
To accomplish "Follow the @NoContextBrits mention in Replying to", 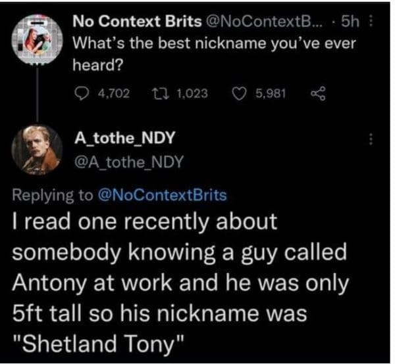I will coord(161,195).
